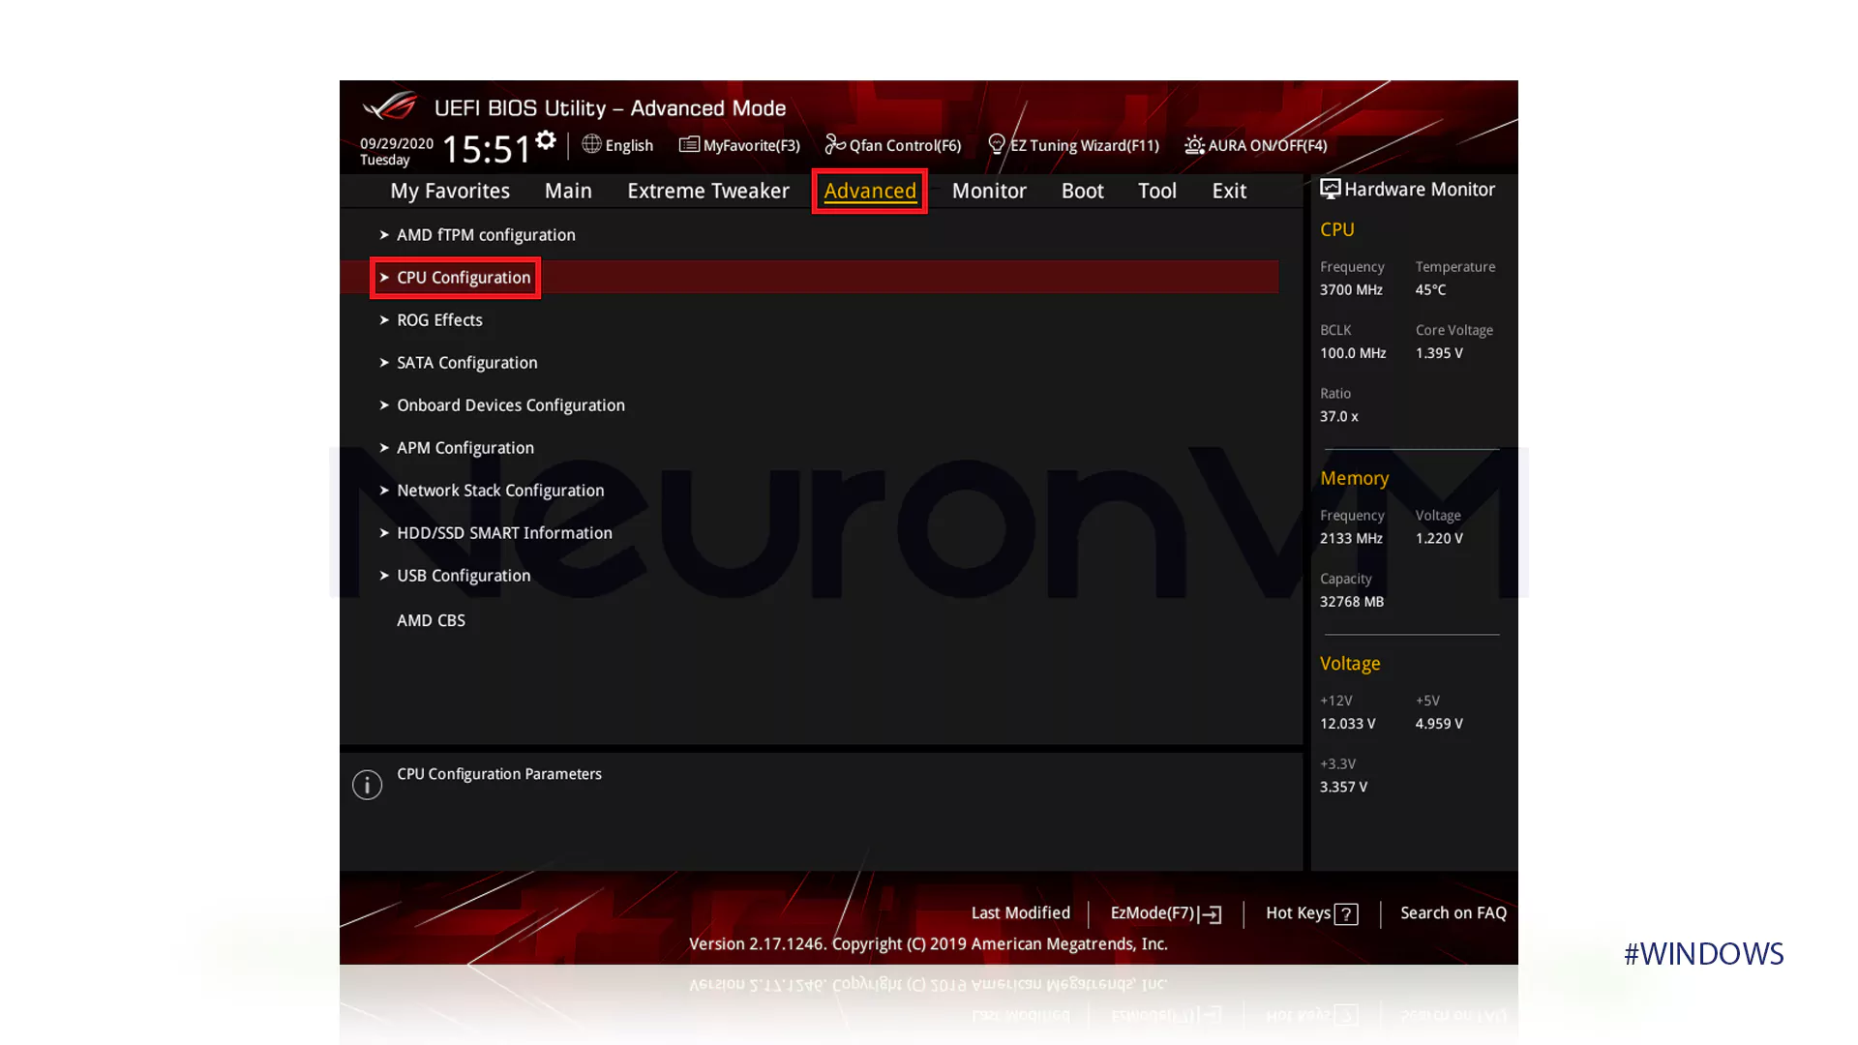Open MyFavorite(F3) menu
1858x1045 pixels.
[751, 145]
